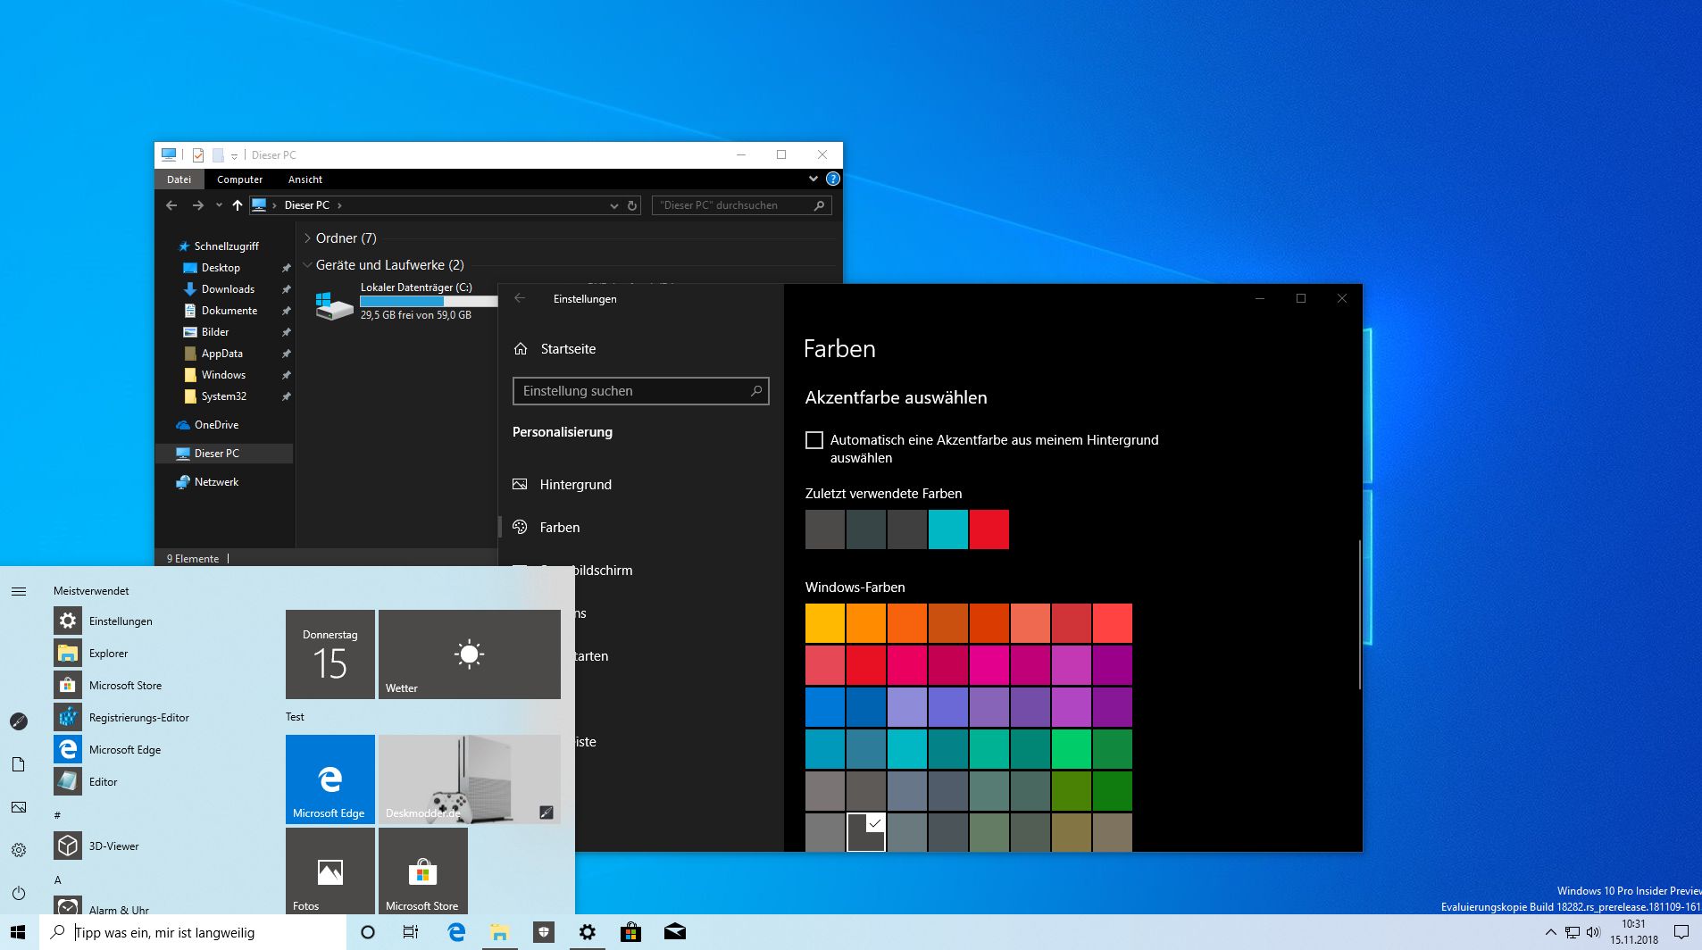The width and height of the screenshot is (1702, 950).
Task: Expand Explorer ribbon with chevron
Action: coord(813,179)
